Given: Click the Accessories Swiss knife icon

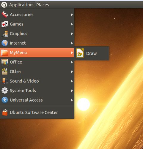Looking at the screenshot, I should point(5,15).
